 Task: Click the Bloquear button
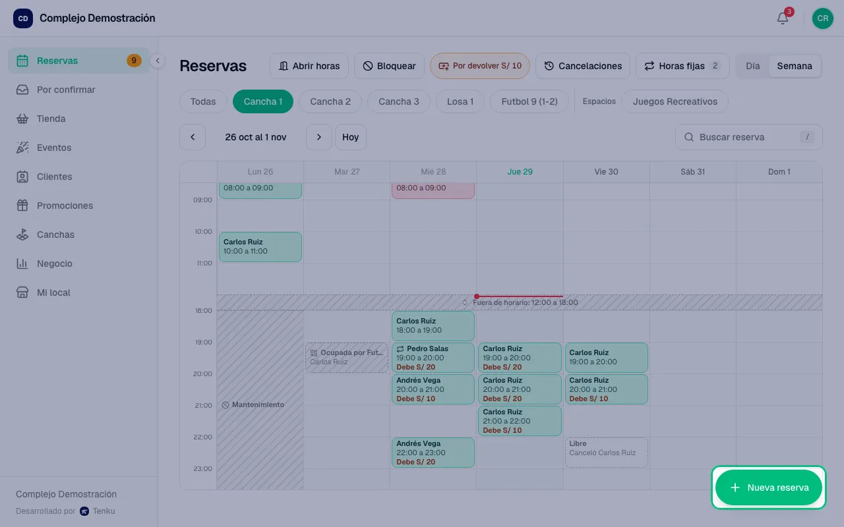(x=390, y=66)
